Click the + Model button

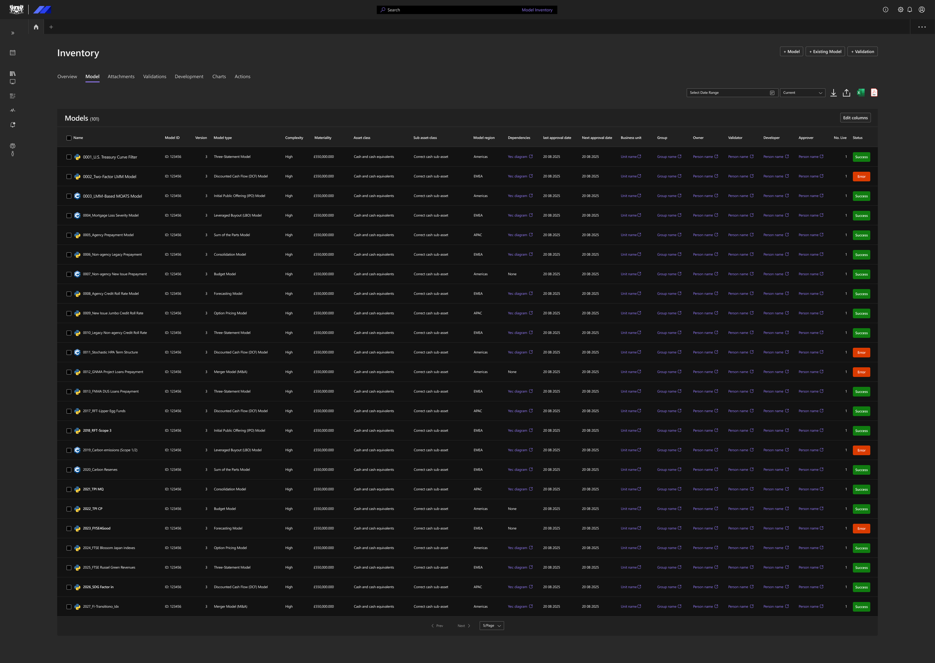[x=791, y=52]
